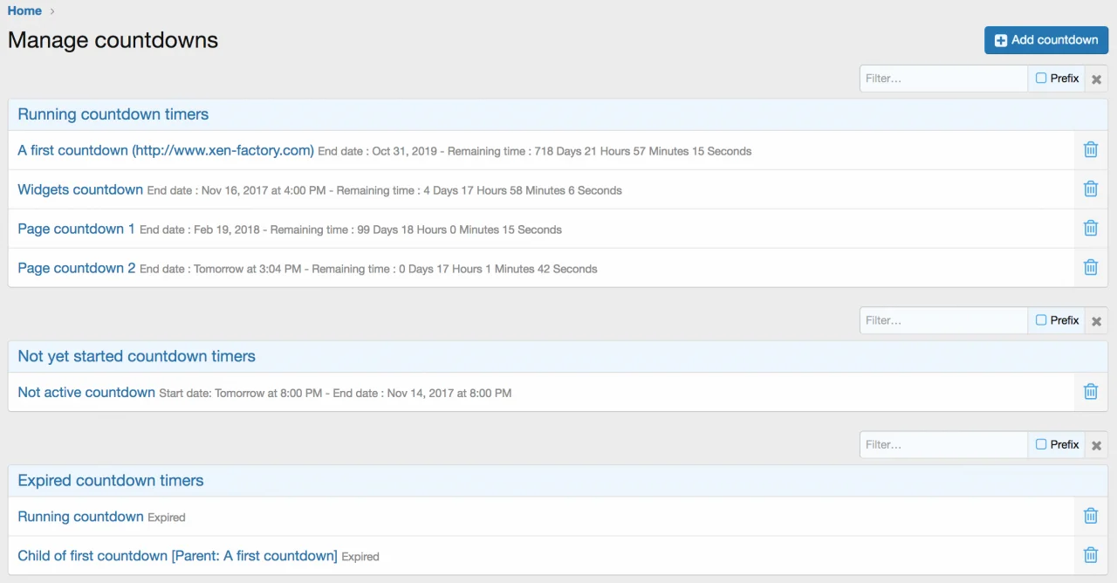
Task: Trash the Child of first countdown entry
Action: [x=1090, y=555]
